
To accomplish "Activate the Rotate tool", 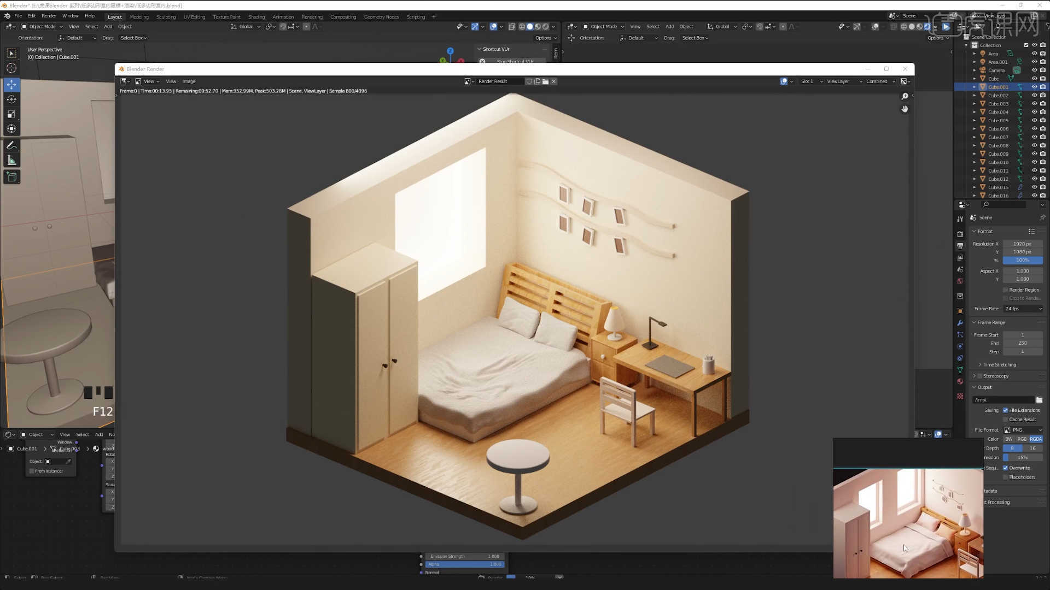I will pos(11,99).
